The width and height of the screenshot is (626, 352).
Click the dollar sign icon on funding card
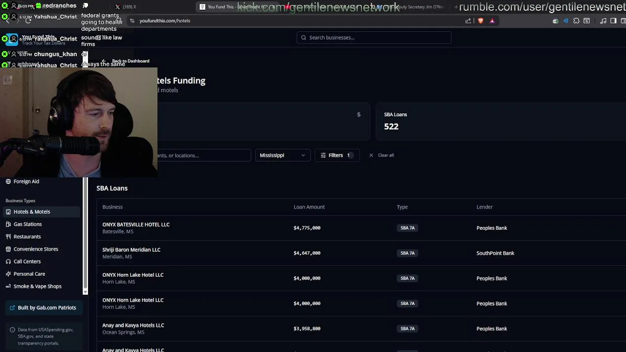click(358, 114)
